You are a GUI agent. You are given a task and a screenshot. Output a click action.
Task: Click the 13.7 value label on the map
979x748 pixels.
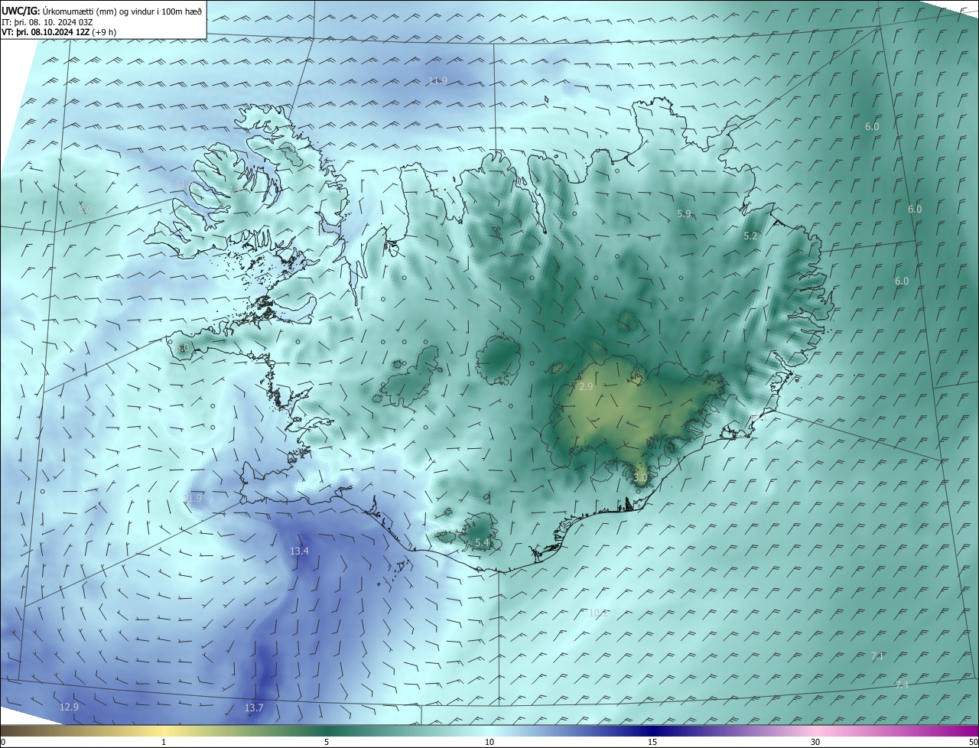(254, 708)
